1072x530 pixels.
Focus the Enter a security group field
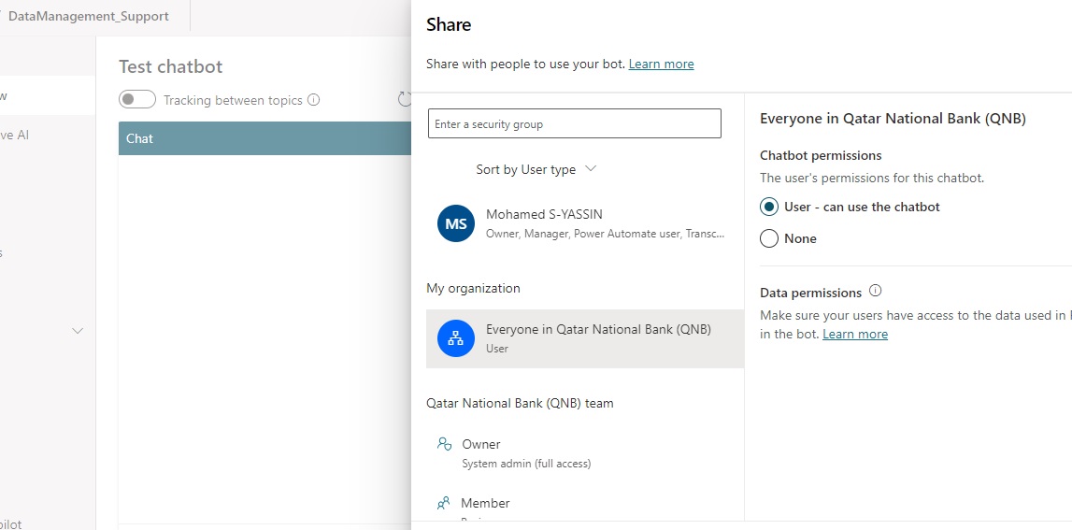point(574,123)
